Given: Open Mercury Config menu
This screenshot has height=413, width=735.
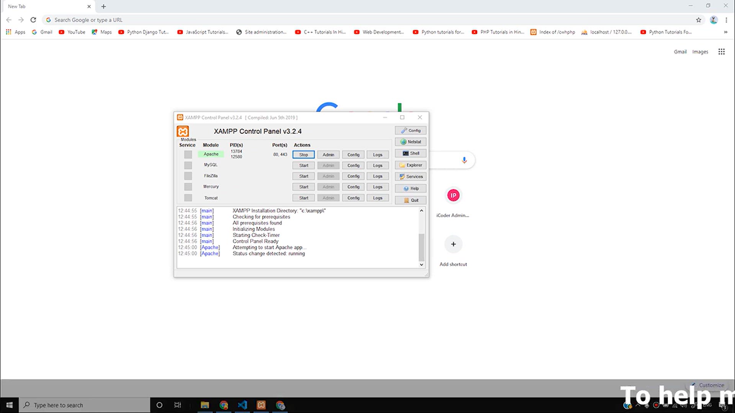Looking at the screenshot, I should tap(353, 187).
